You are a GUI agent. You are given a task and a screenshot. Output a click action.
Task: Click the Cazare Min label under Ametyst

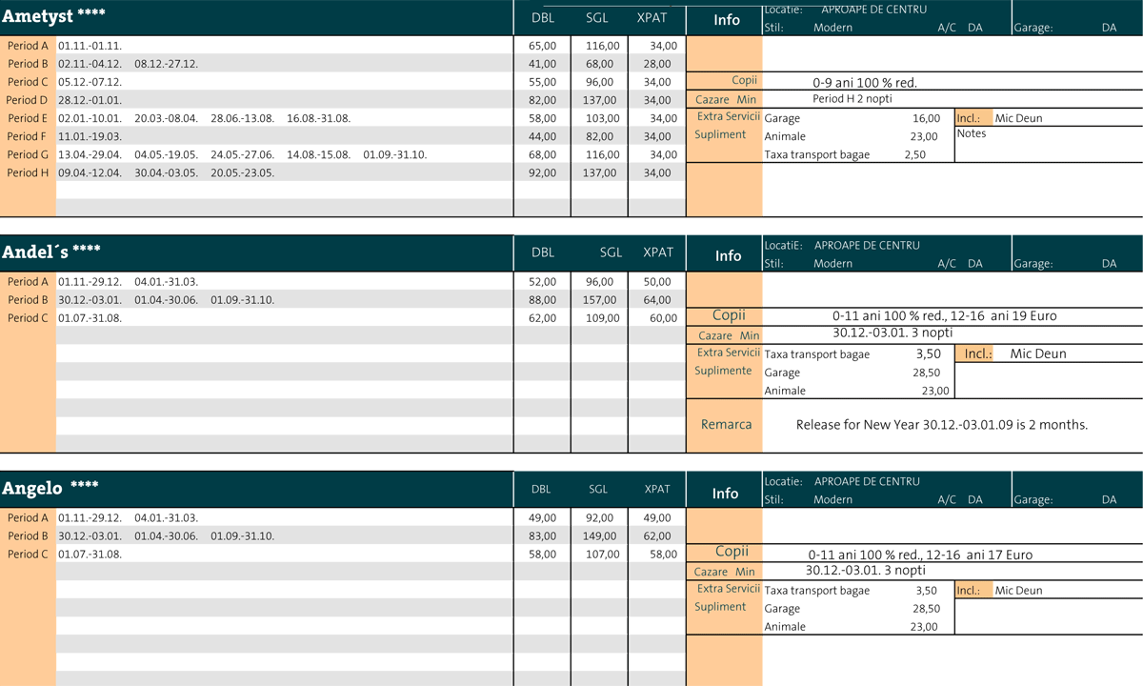[726, 99]
